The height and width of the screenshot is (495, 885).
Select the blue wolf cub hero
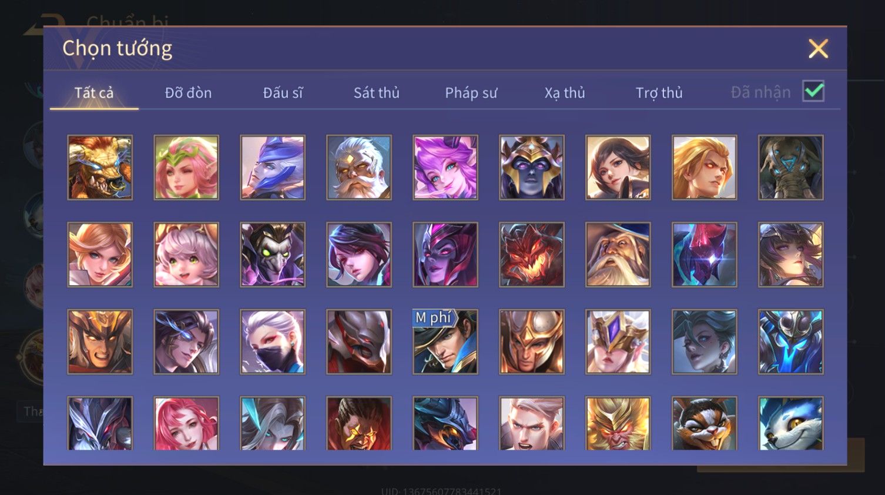[x=791, y=423]
